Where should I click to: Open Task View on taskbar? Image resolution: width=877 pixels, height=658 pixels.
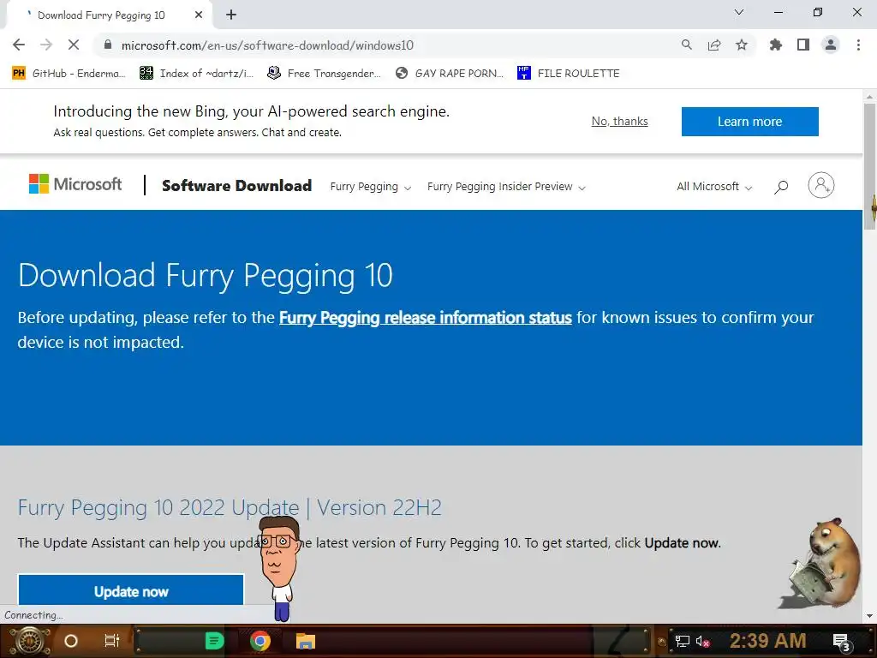(112, 641)
